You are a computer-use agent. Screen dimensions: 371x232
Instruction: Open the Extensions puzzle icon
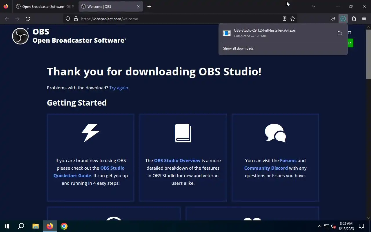tap(354, 19)
